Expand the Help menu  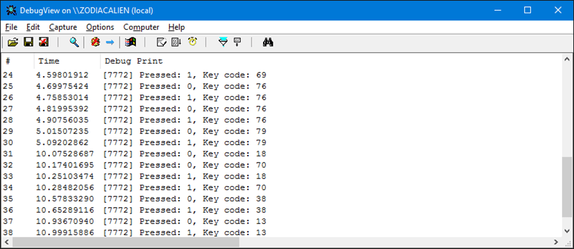coord(177,27)
